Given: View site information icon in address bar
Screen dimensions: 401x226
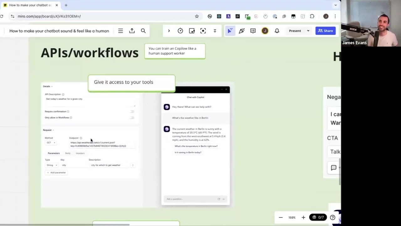Looking at the screenshot, I should (12, 16).
